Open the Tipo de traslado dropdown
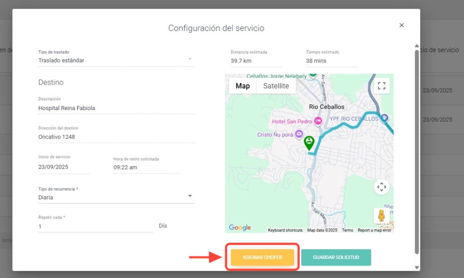Image resolution: width=464 pixels, height=278 pixels. (190, 59)
